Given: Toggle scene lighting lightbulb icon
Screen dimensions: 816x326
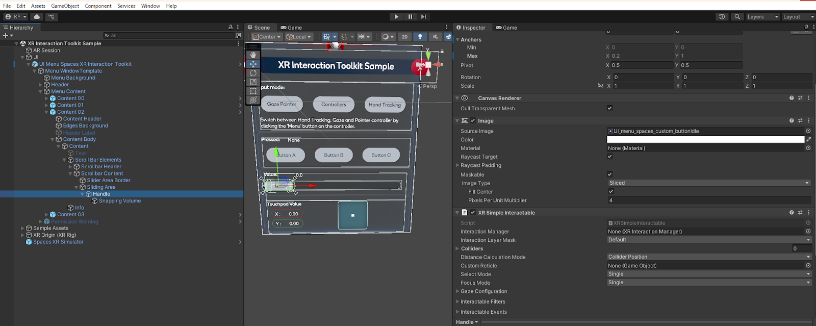Looking at the screenshot, I should [x=420, y=37].
